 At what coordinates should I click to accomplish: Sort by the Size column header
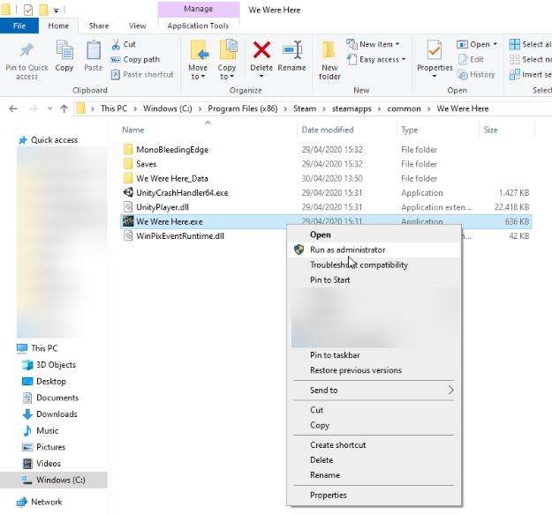click(x=490, y=130)
